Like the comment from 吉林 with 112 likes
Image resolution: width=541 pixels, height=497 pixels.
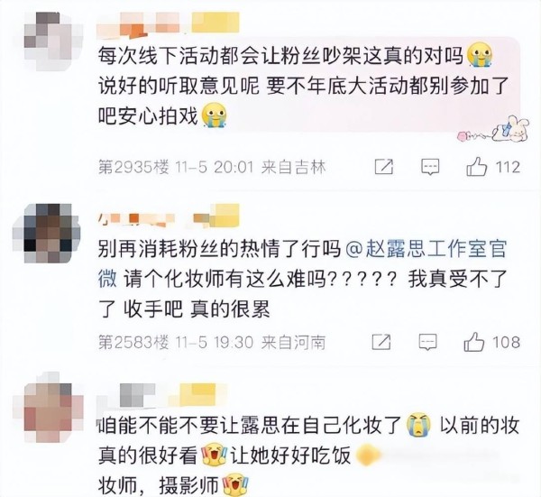pyautogui.click(x=476, y=167)
